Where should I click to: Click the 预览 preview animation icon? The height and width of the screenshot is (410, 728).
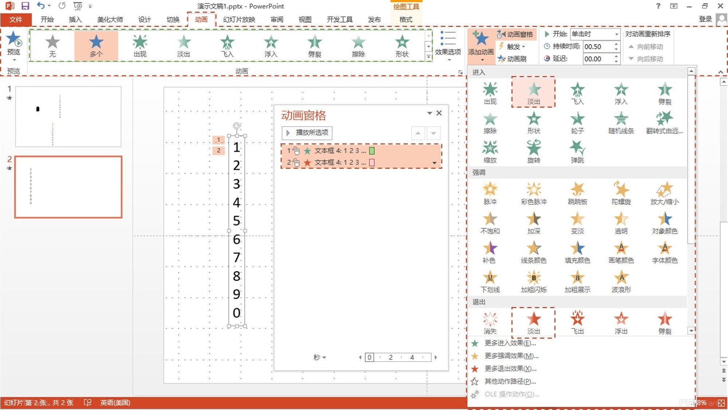click(13, 43)
